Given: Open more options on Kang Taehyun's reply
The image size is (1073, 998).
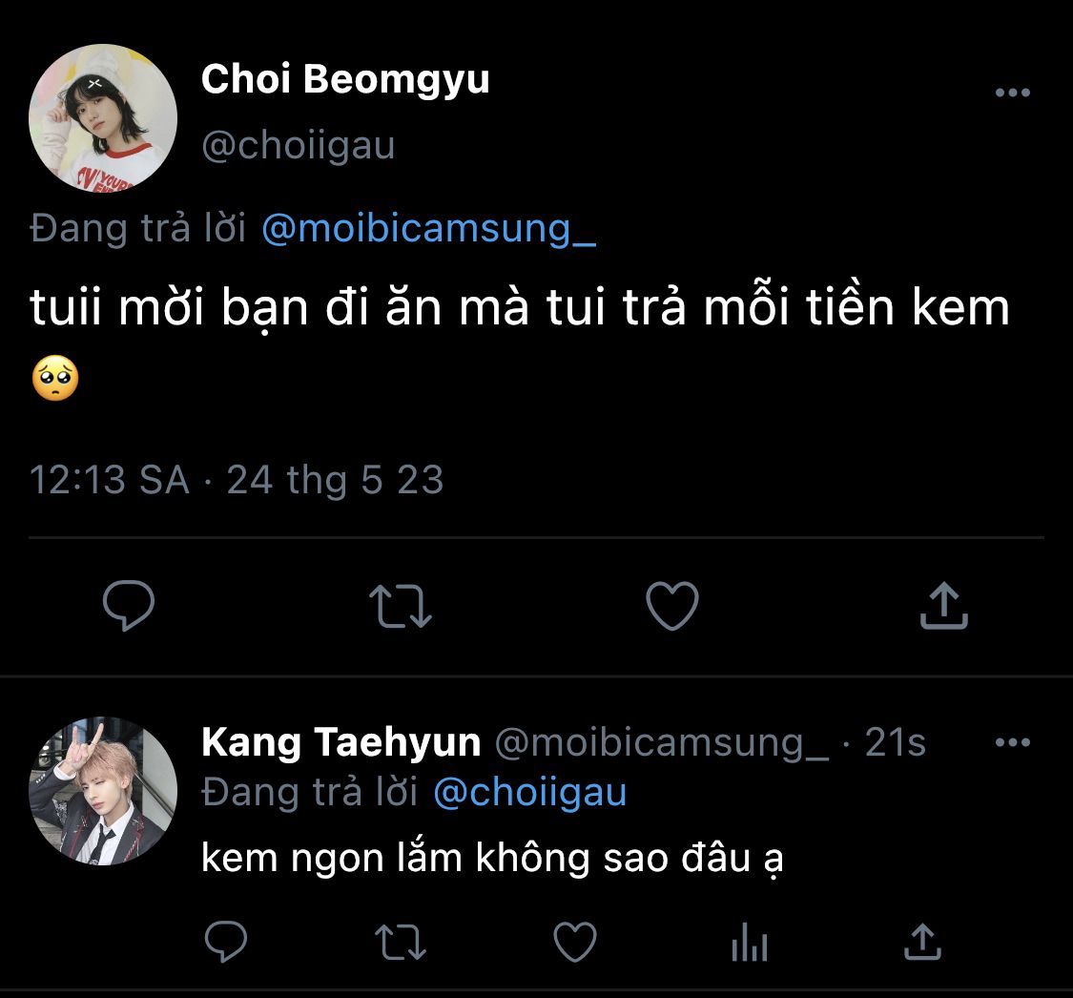Looking at the screenshot, I should [x=1012, y=743].
